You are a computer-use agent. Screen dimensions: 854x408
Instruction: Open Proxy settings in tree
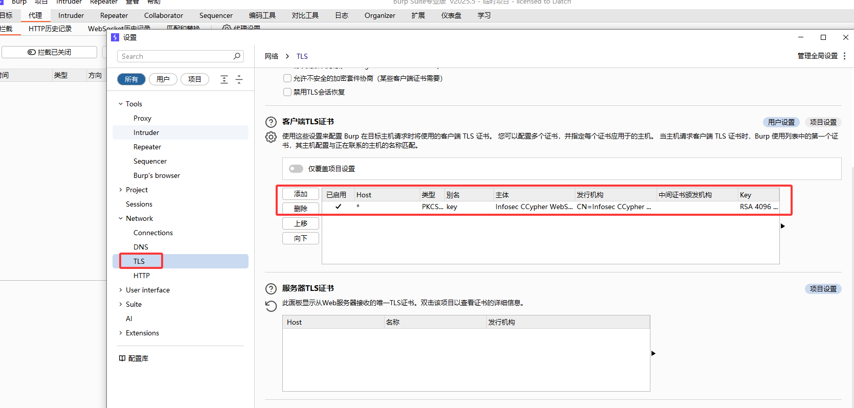(x=142, y=118)
